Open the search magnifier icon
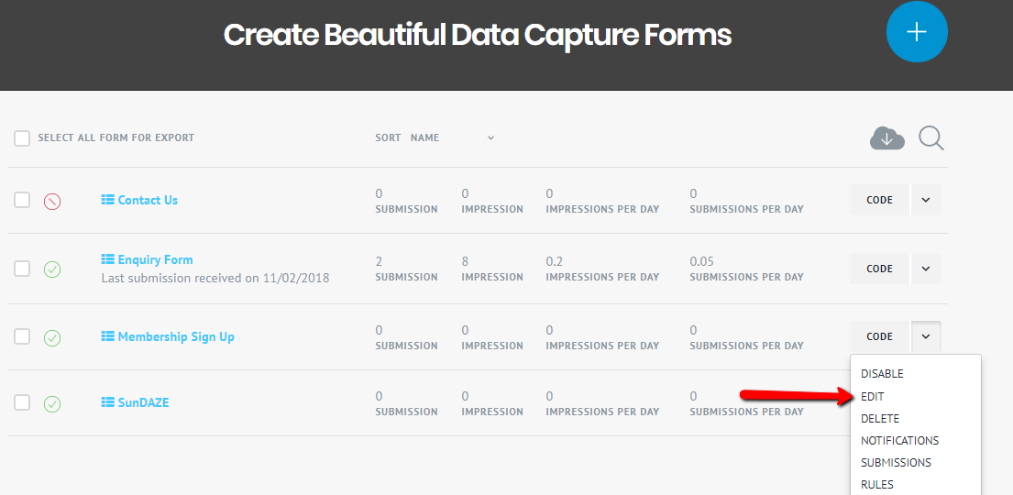Screen dimensions: 1013x495 (x=930, y=138)
